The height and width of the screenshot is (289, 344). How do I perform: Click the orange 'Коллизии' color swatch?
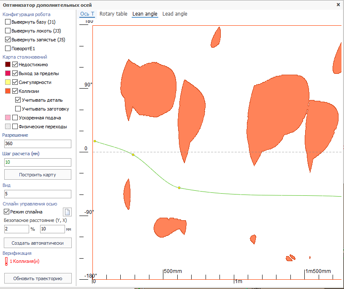(x=8, y=91)
